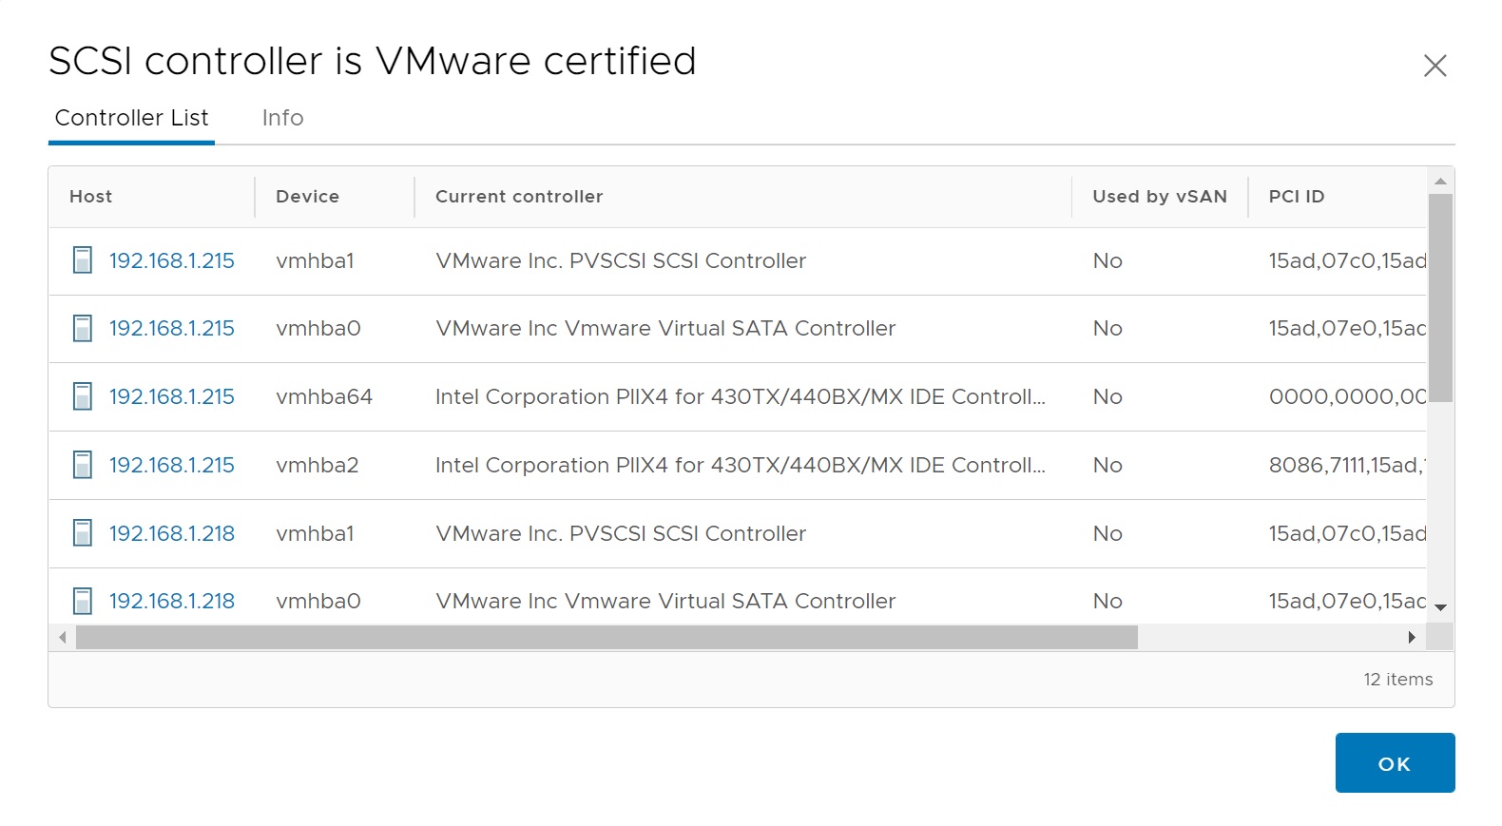Open host link 192.168.1.218 for vmhba0
This screenshot has width=1502, height=826.
(x=171, y=601)
